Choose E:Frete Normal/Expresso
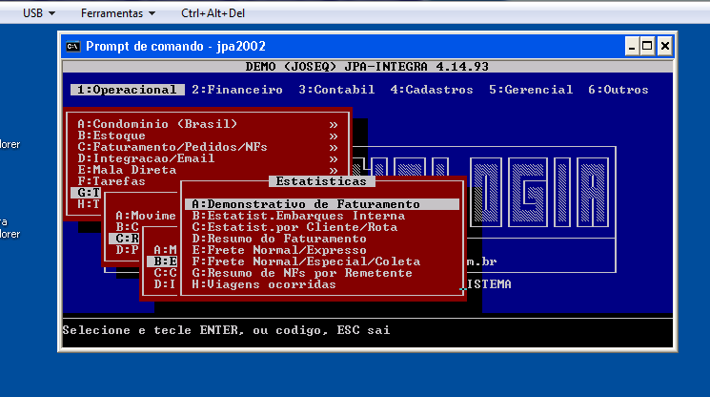Viewport: 710px width, 397px height. pos(279,250)
